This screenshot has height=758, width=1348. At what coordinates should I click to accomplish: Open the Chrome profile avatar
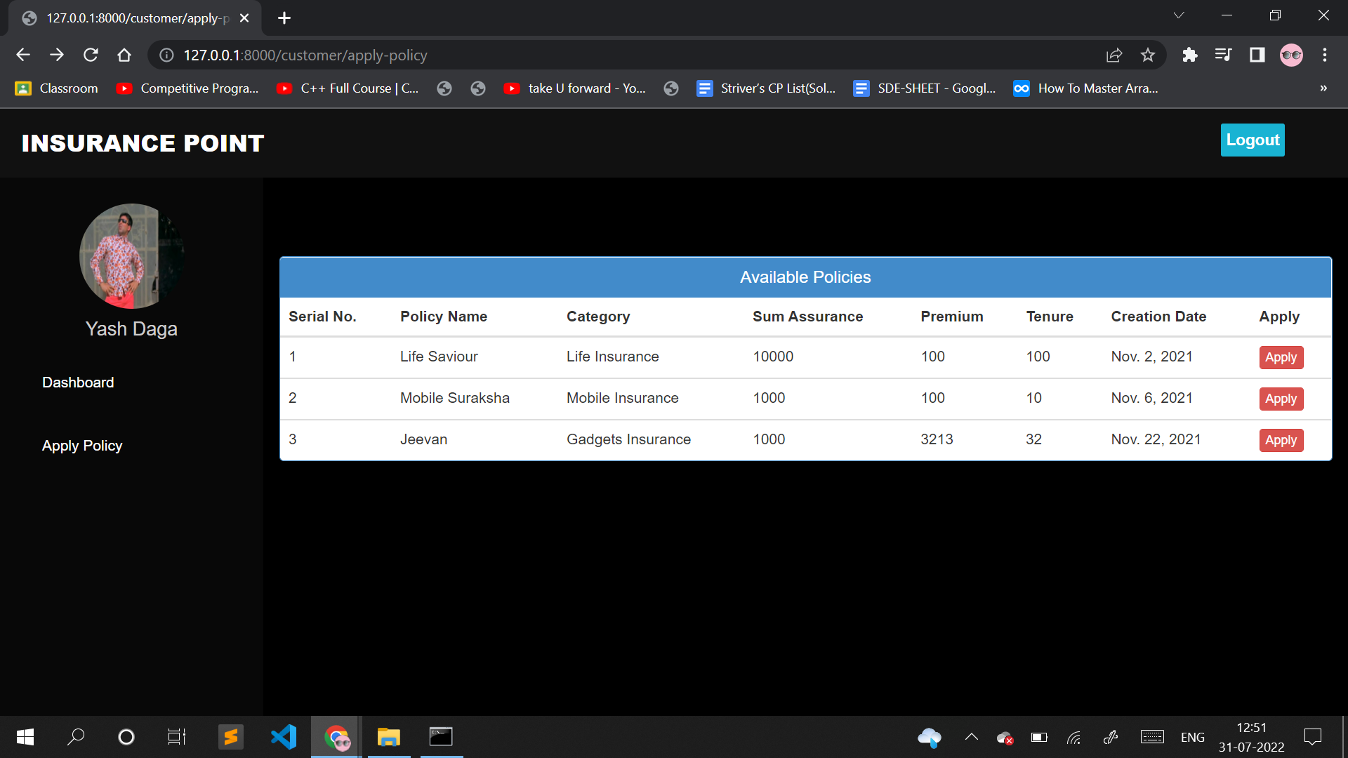click(x=1291, y=55)
